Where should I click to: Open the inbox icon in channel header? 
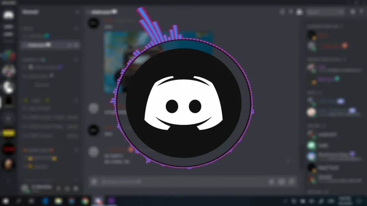pyautogui.click(x=353, y=12)
